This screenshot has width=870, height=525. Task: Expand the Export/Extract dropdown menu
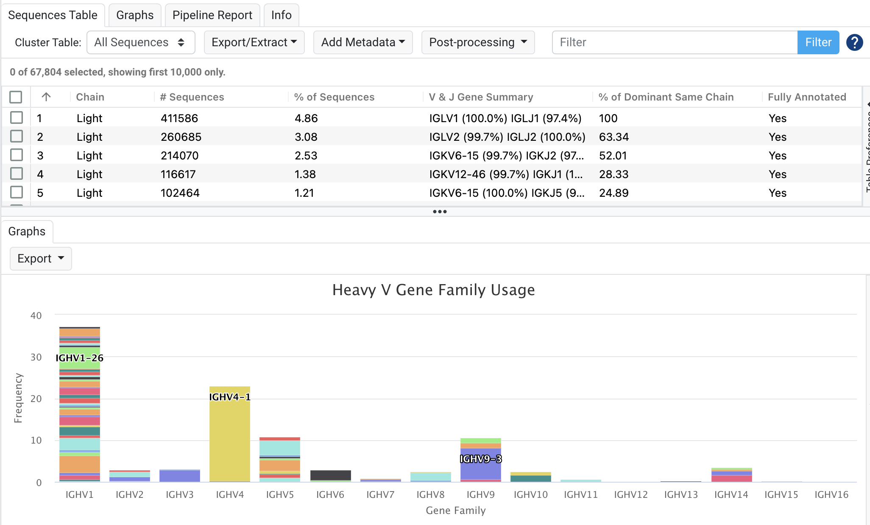tap(254, 42)
